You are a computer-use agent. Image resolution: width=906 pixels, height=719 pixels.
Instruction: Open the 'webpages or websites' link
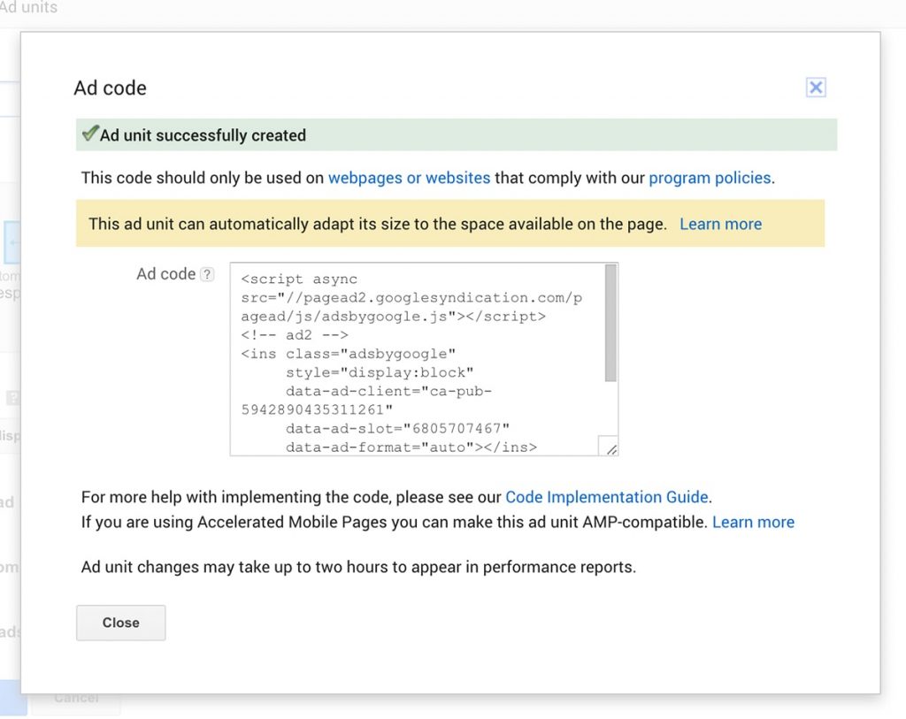pyautogui.click(x=409, y=178)
